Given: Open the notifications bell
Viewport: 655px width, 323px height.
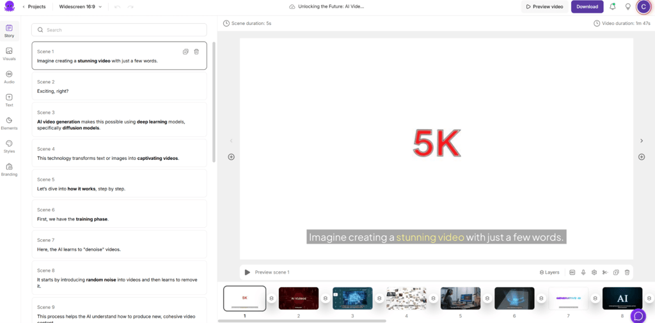Looking at the screenshot, I should pos(613,6).
